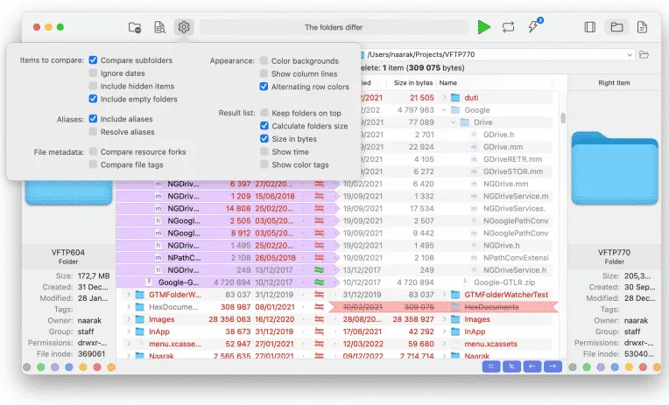Sort by Size in bytes column
The height and width of the screenshot is (405, 669).
click(x=412, y=83)
